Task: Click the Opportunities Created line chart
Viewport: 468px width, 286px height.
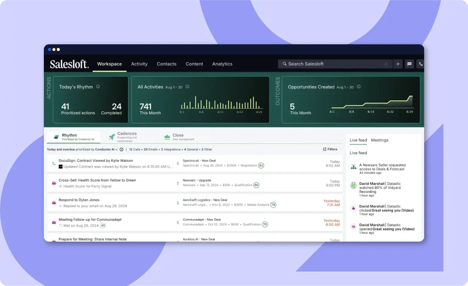Action: point(372,104)
